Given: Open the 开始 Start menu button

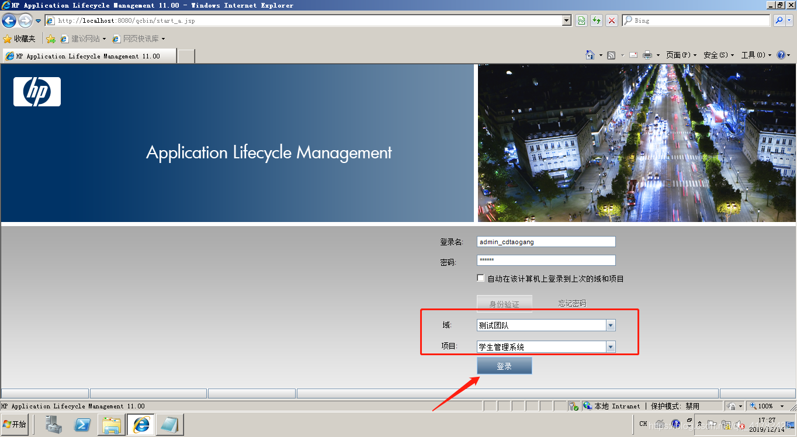Looking at the screenshot, I should pyautogui.click(x=15, y=424).
